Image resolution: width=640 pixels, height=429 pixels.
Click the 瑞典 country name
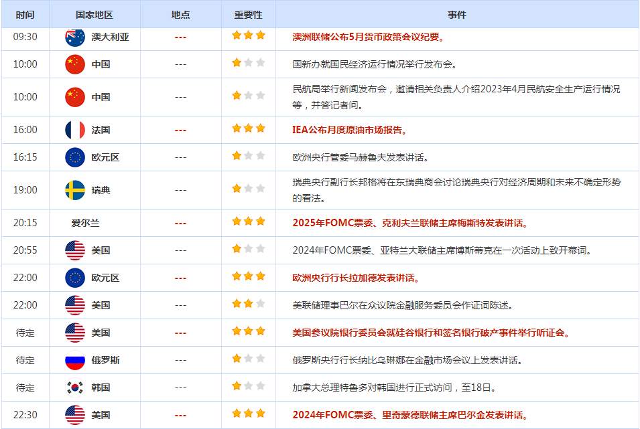tap(101, 191)
